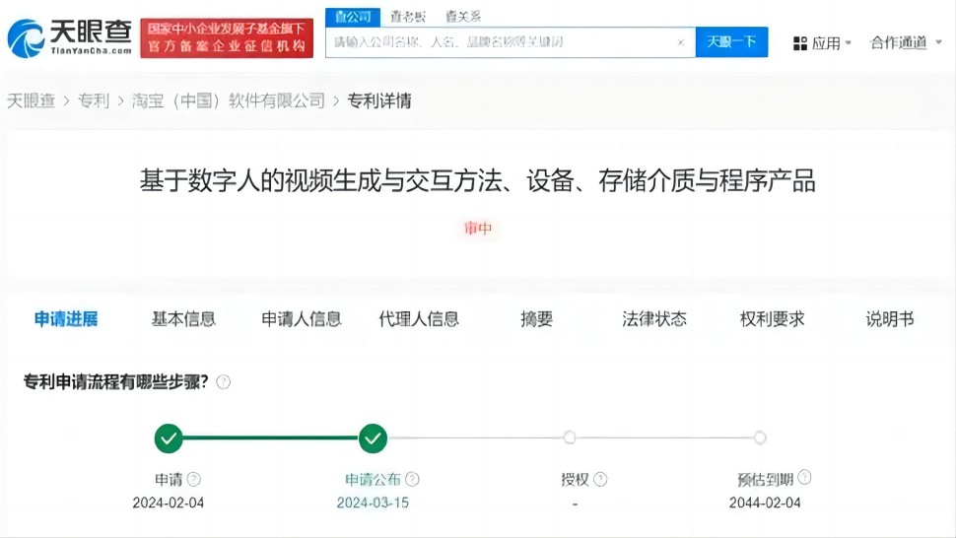
Task: Click help icon beside 专利申请流程有哪些步骤
Action: [224, 382]
